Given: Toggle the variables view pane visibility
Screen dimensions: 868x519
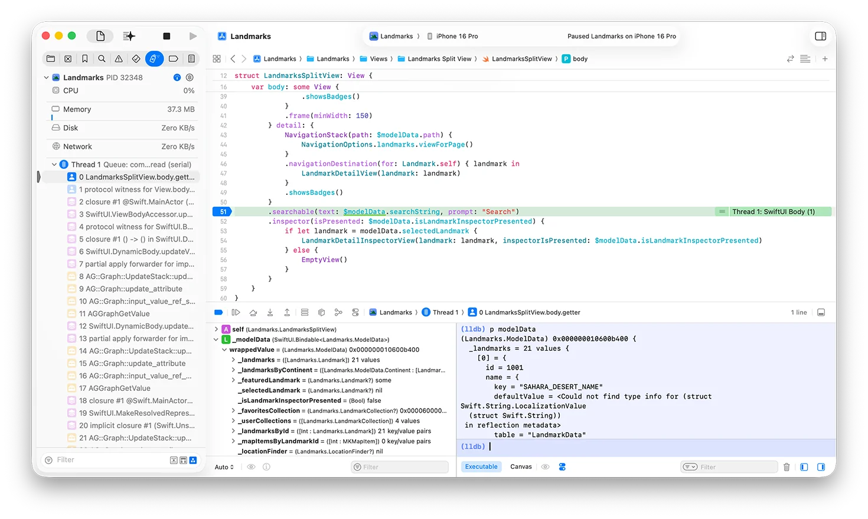Looking at the screenshot, I should pyautogui.click(x=804, y=467).
